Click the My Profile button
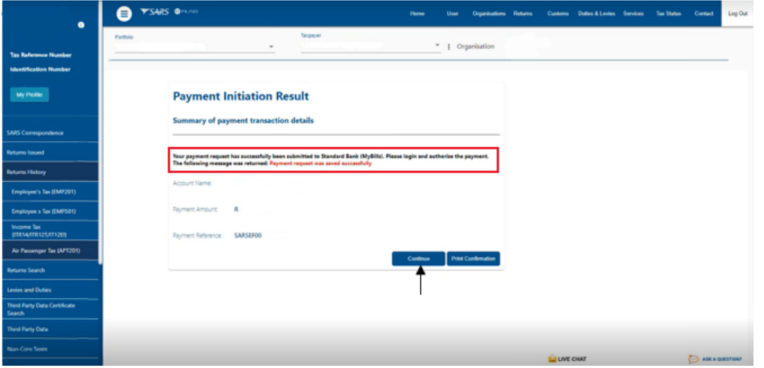Image resolution: width=764 pixels, height=368 pixels. 29,95
